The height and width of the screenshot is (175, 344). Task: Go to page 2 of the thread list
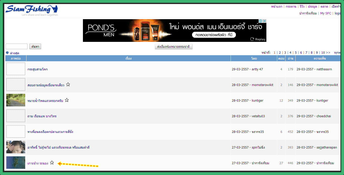(280, 53)
